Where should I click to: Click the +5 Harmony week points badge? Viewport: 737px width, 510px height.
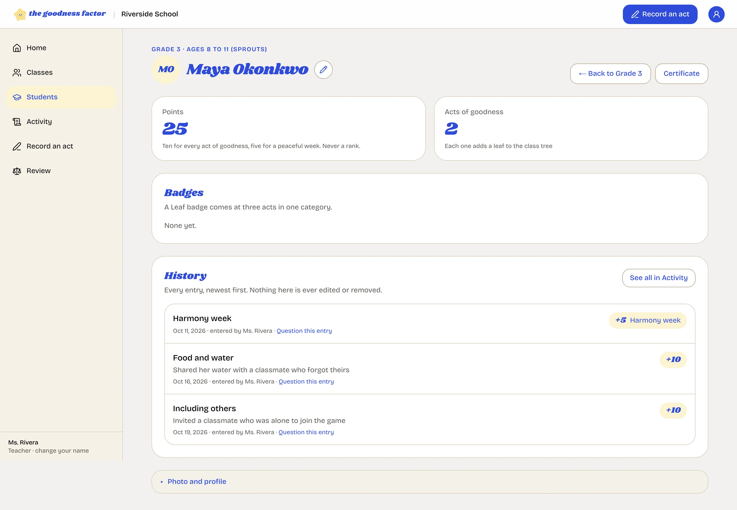pos(648,321)
